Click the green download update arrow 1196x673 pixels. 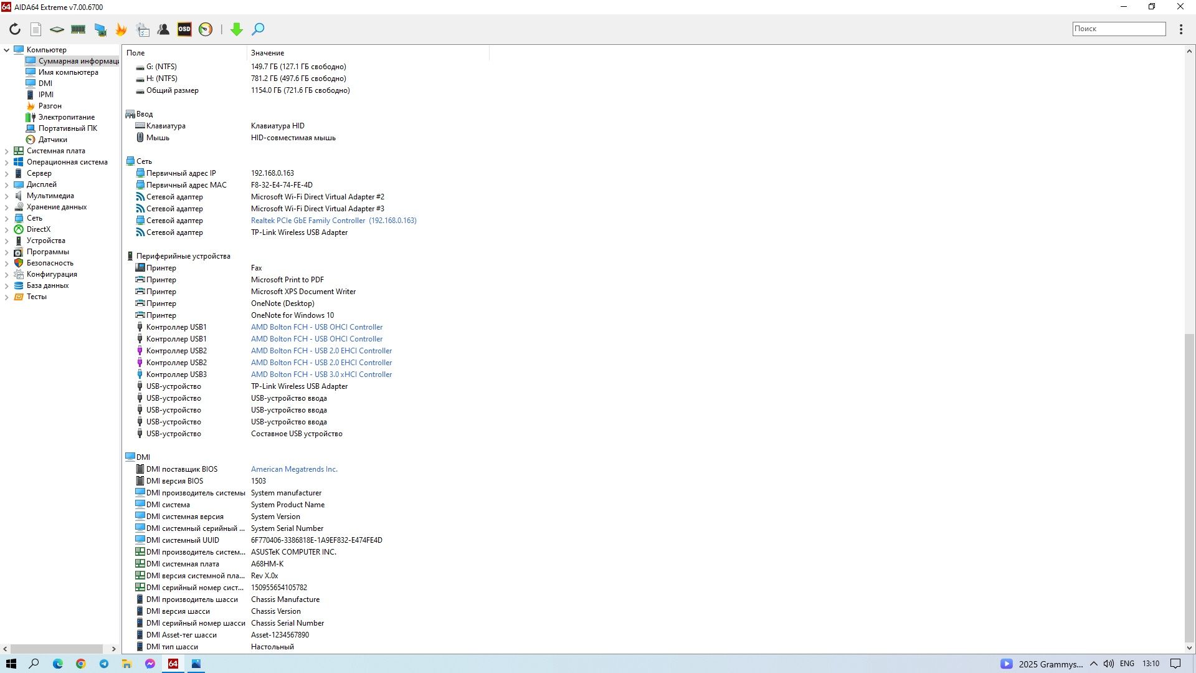click(x=237, y=29)
